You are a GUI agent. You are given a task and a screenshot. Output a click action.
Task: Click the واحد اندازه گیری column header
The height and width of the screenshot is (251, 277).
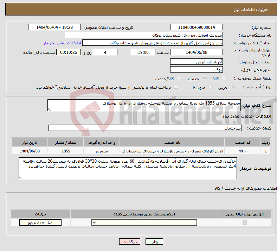[x=102, y=143]
